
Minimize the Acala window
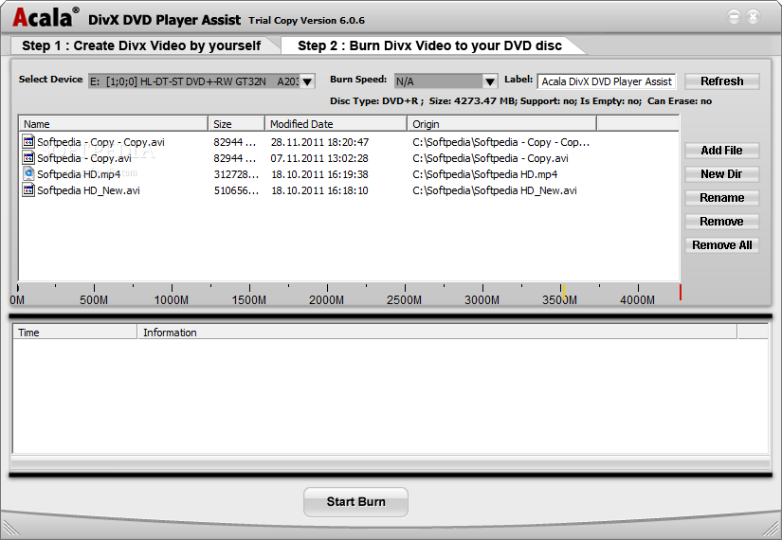point(734,17)
